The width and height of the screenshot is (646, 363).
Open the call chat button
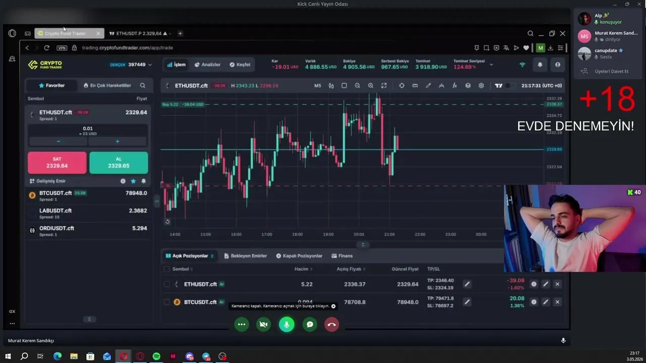[x=310, y=324]
